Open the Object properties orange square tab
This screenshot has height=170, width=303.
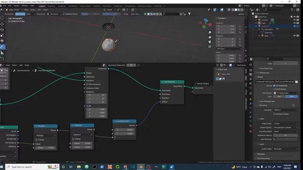pos(250,99)
